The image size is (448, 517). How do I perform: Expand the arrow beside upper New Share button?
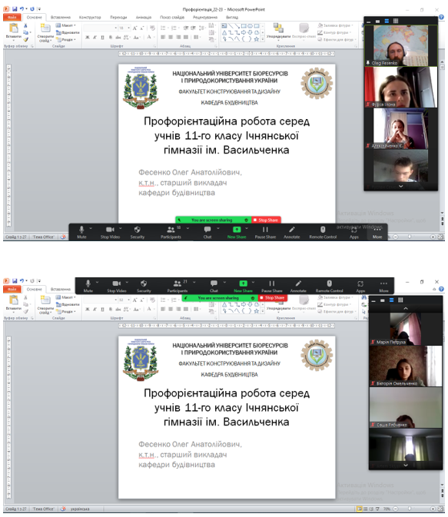[x=247, y=228]
